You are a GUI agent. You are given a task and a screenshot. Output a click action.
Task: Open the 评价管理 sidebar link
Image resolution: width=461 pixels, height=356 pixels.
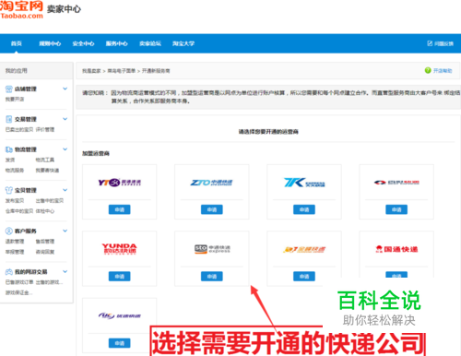(x=45, y=129)
